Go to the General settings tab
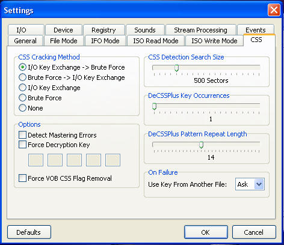The width and height of the screenshot is (284, 245). click(x=25, y=41)
